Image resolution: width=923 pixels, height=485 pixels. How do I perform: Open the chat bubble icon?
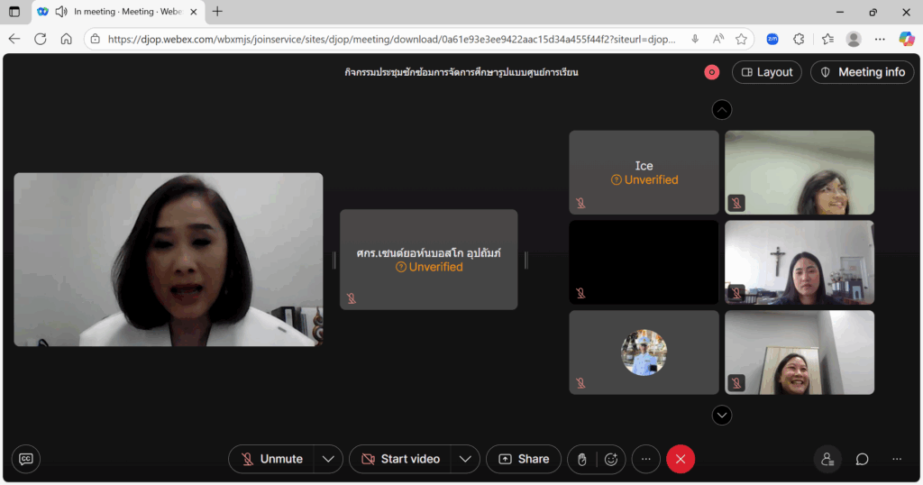coord(862,459)
